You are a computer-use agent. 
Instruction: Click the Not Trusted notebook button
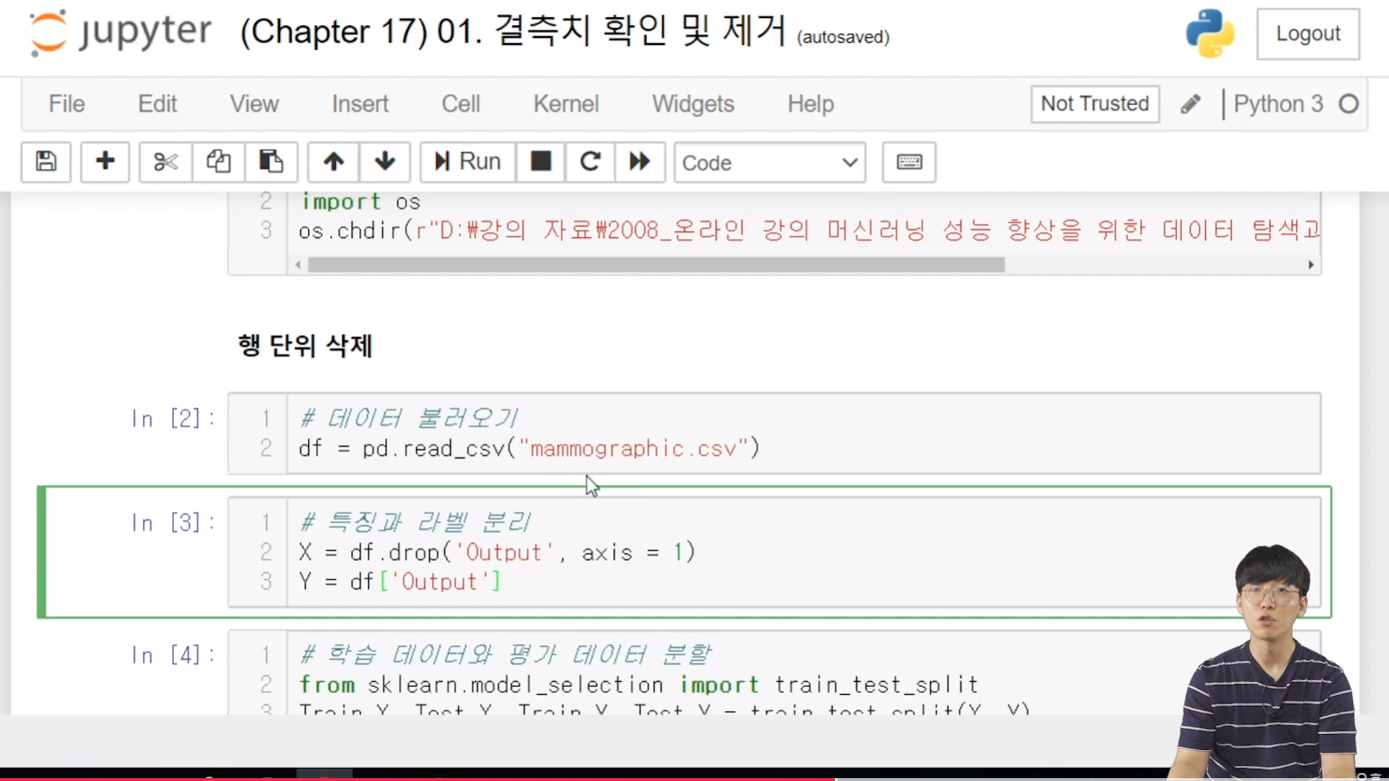pyautogui.click(x=1095, y=104)
